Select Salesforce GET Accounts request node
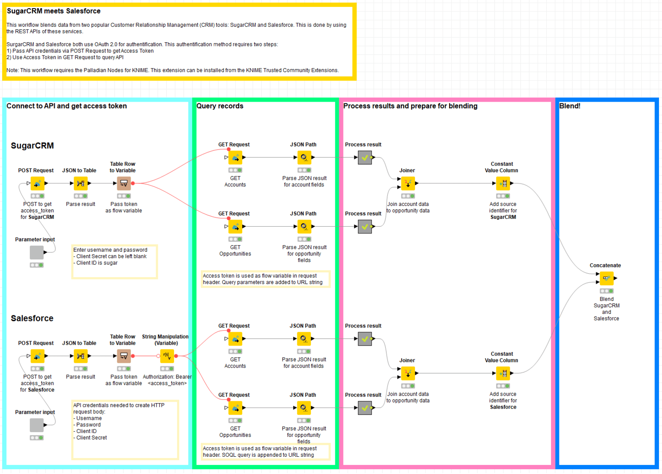This screenshot has width=662, height=474. point(235,339)
